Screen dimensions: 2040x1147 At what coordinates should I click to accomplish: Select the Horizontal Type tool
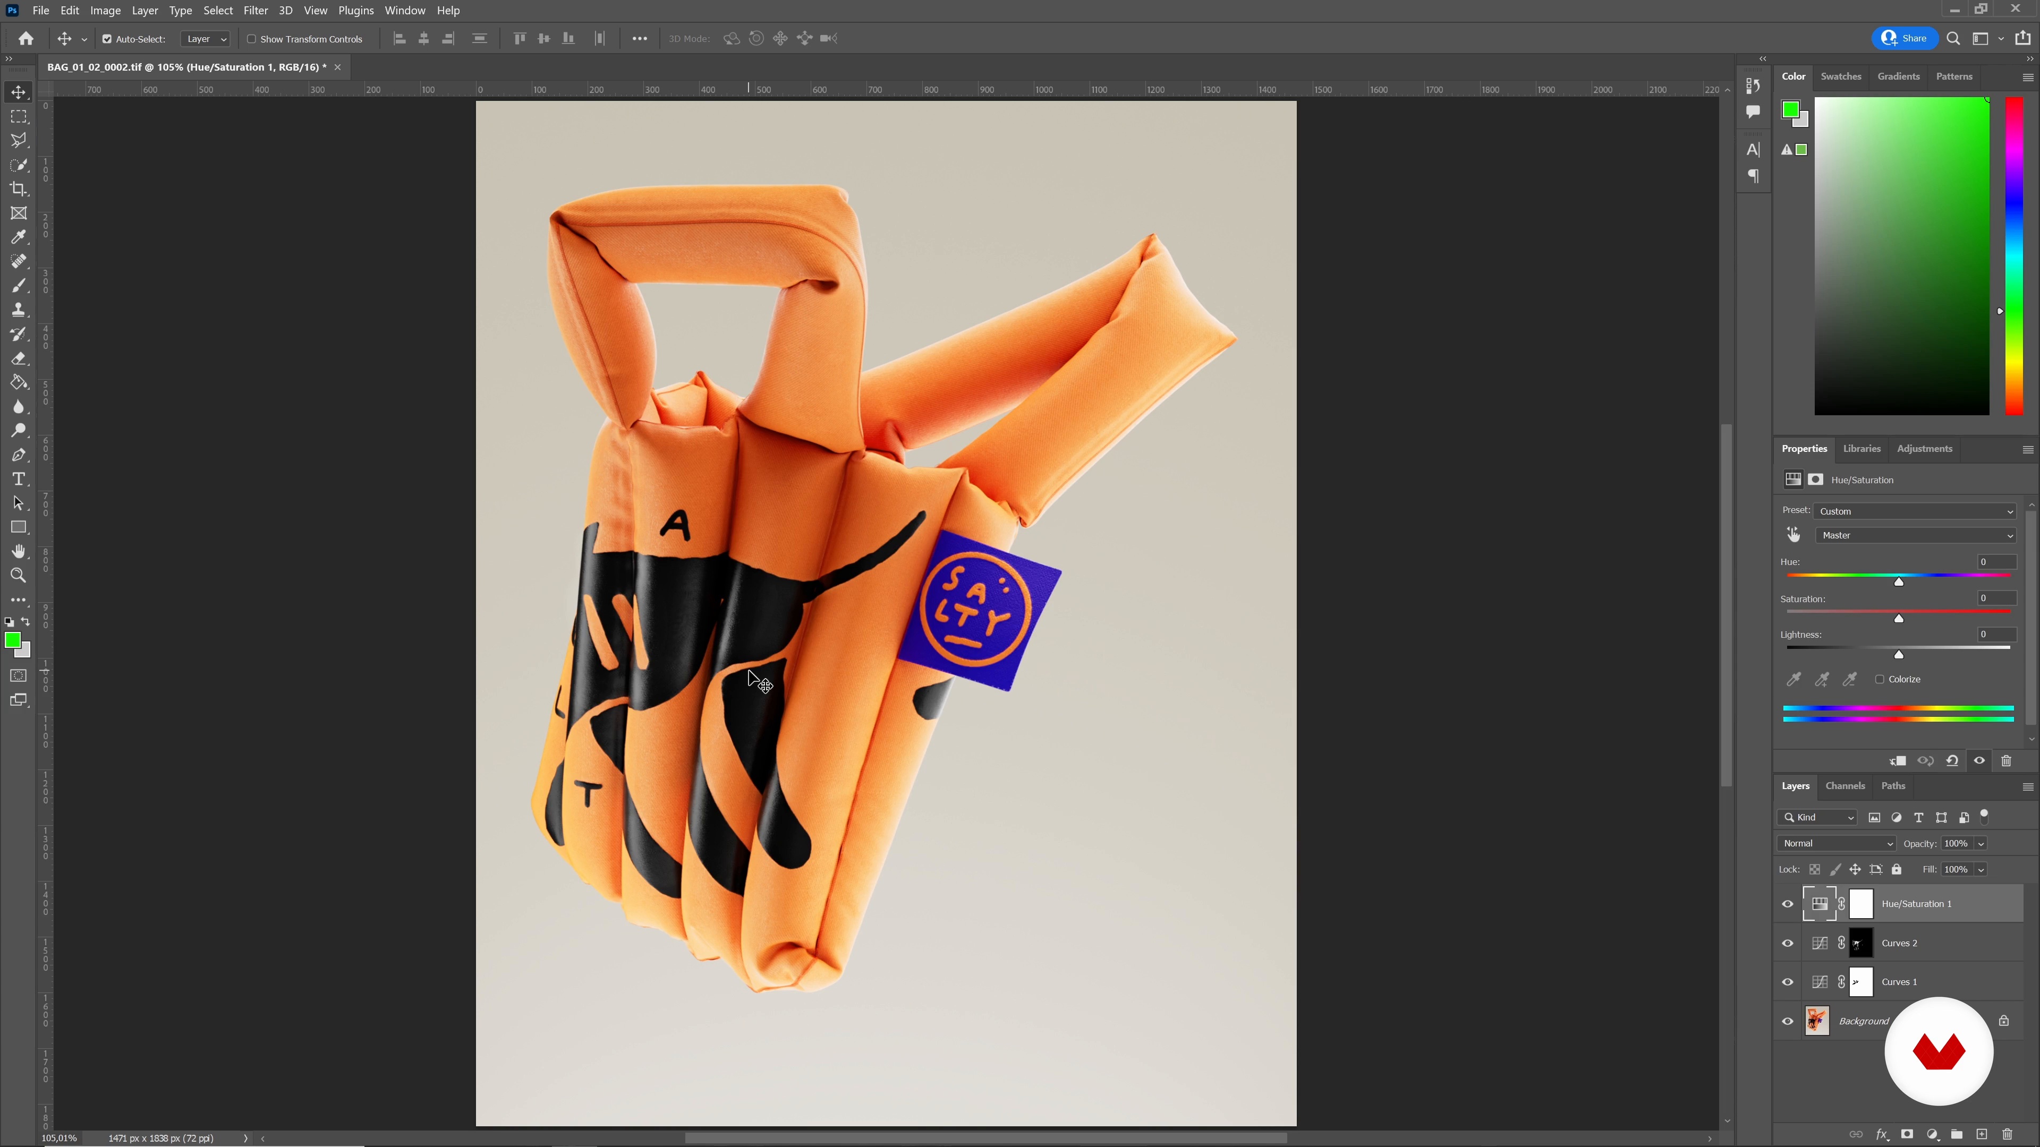click(x=18, y=479)
